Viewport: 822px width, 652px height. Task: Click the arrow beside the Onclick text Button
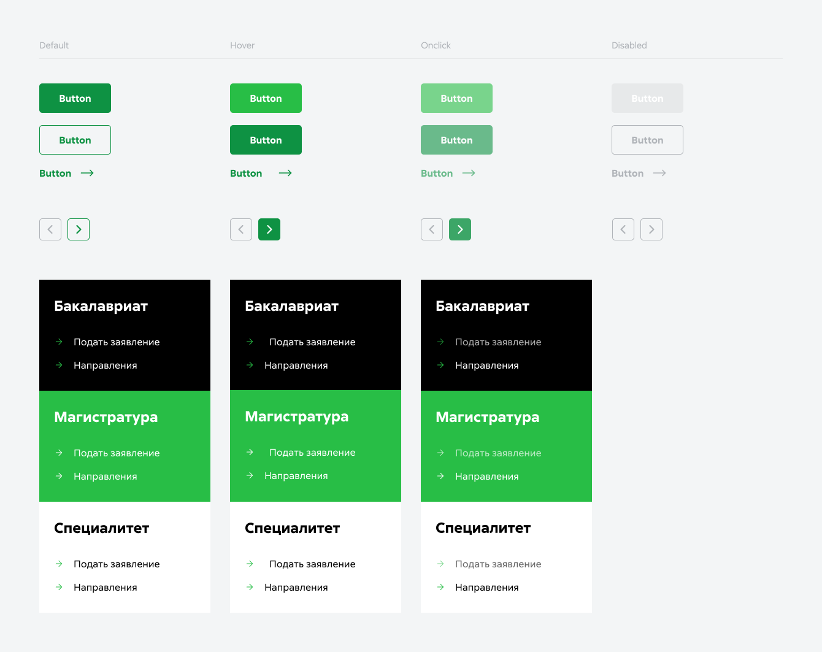coord(469,173)
